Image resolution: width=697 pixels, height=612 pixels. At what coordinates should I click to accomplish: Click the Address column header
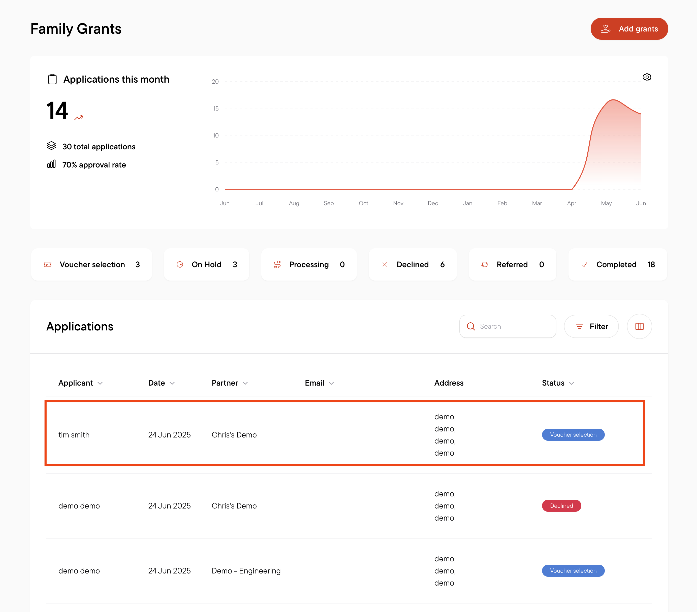449,383
